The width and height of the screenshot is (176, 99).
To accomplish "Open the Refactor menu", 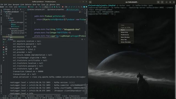I will pos(28,4).
